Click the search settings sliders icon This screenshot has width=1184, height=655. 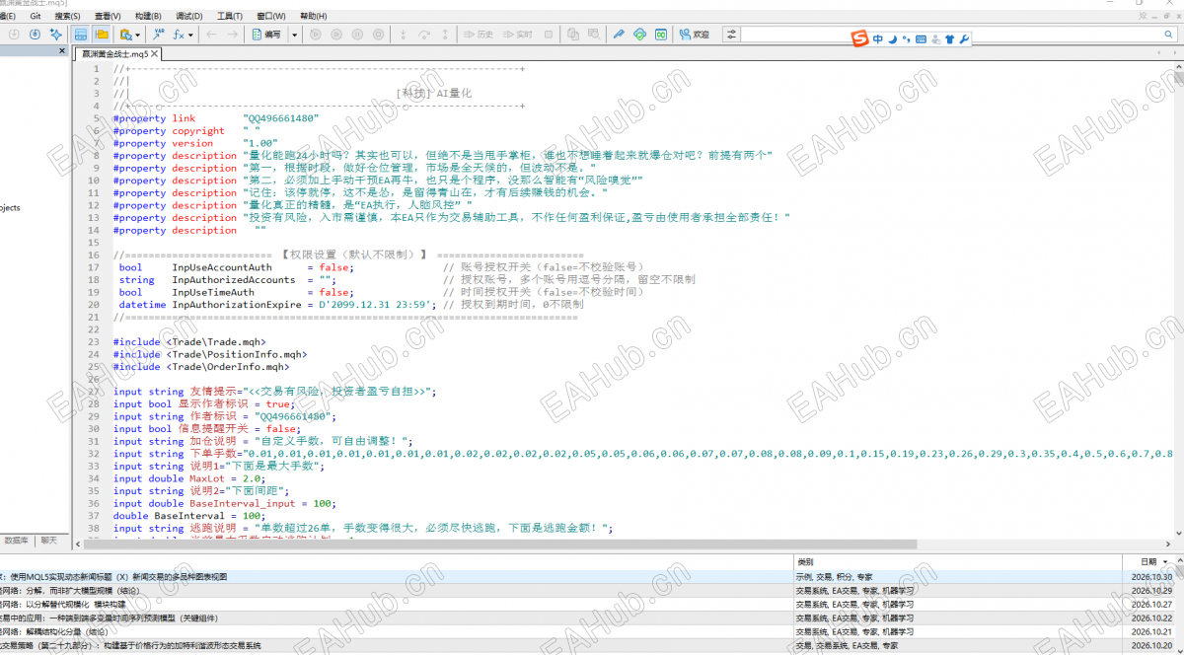(x=732, y=35)
